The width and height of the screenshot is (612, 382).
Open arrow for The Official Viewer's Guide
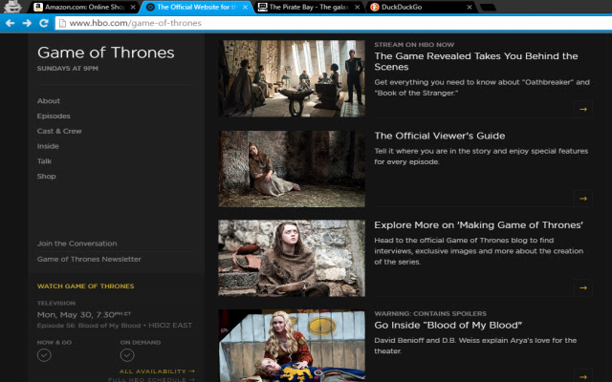(583, 199)
